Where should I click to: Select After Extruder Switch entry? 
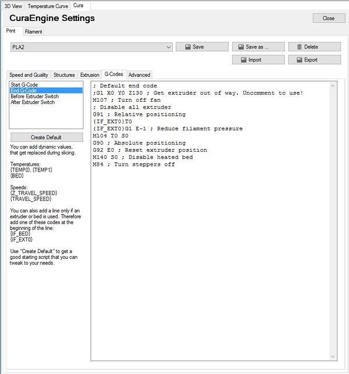(47, 102)
